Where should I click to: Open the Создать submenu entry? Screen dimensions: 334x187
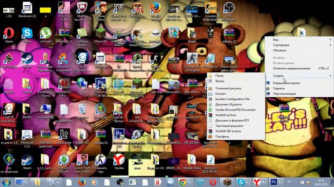click(x=299, y=76)
